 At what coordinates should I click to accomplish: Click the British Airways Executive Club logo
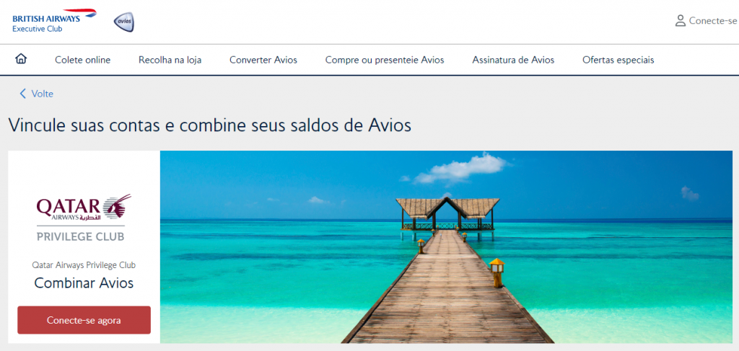click(55, 21)
